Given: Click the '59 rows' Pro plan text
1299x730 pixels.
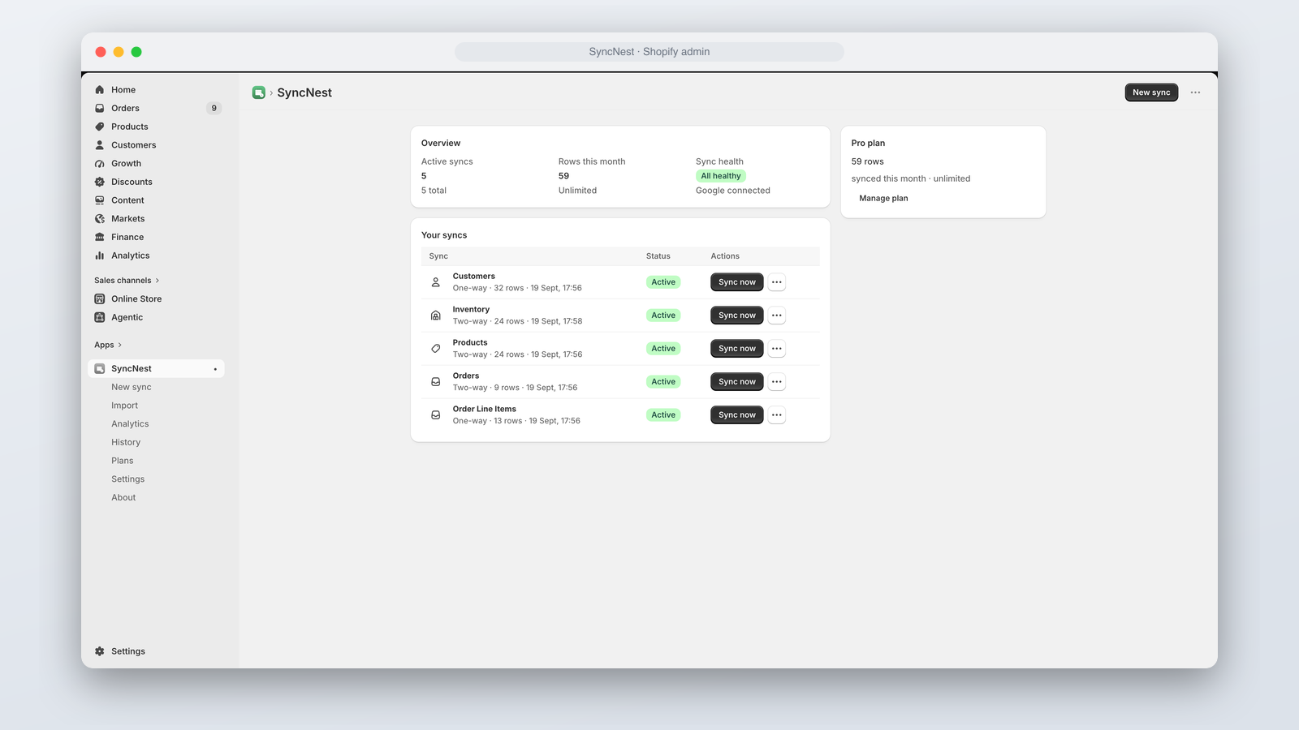Looking at the screenshot, I should tap(868, 161).
